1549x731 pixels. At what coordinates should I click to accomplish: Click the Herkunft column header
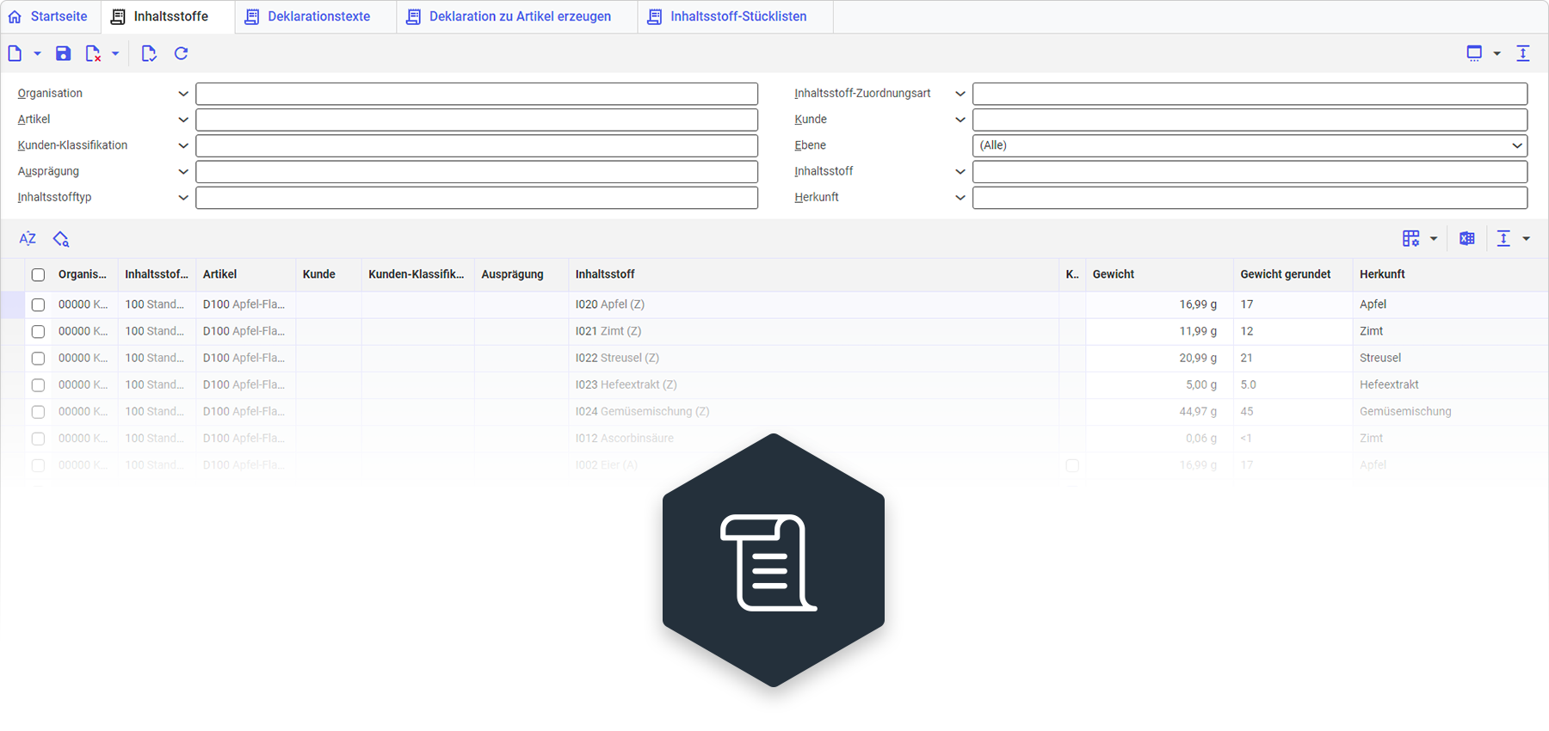click(1382, 274)
